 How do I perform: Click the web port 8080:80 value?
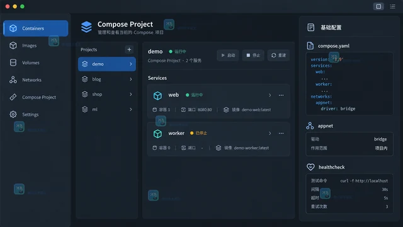point(205,110)
